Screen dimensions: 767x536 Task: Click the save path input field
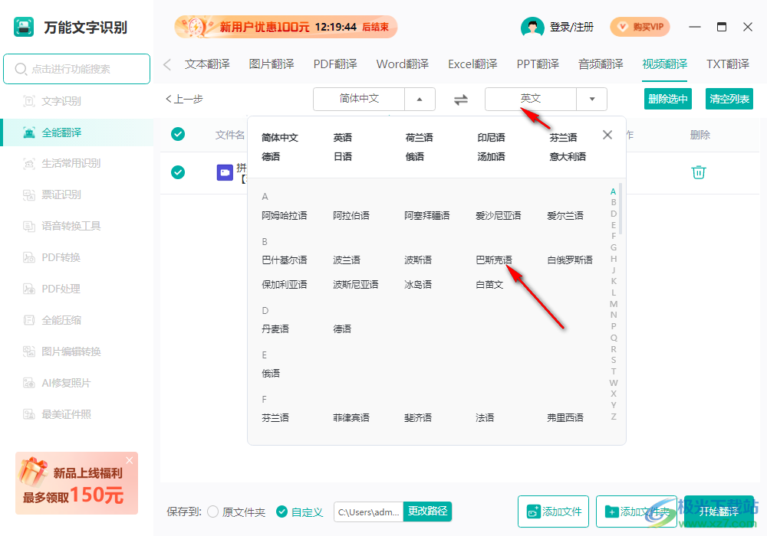coord(368,511)
